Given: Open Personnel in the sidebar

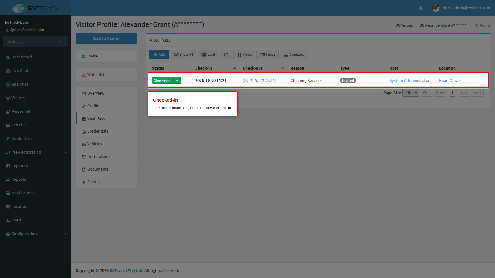Looking at the screenshot, I should [x=36, y=112].
